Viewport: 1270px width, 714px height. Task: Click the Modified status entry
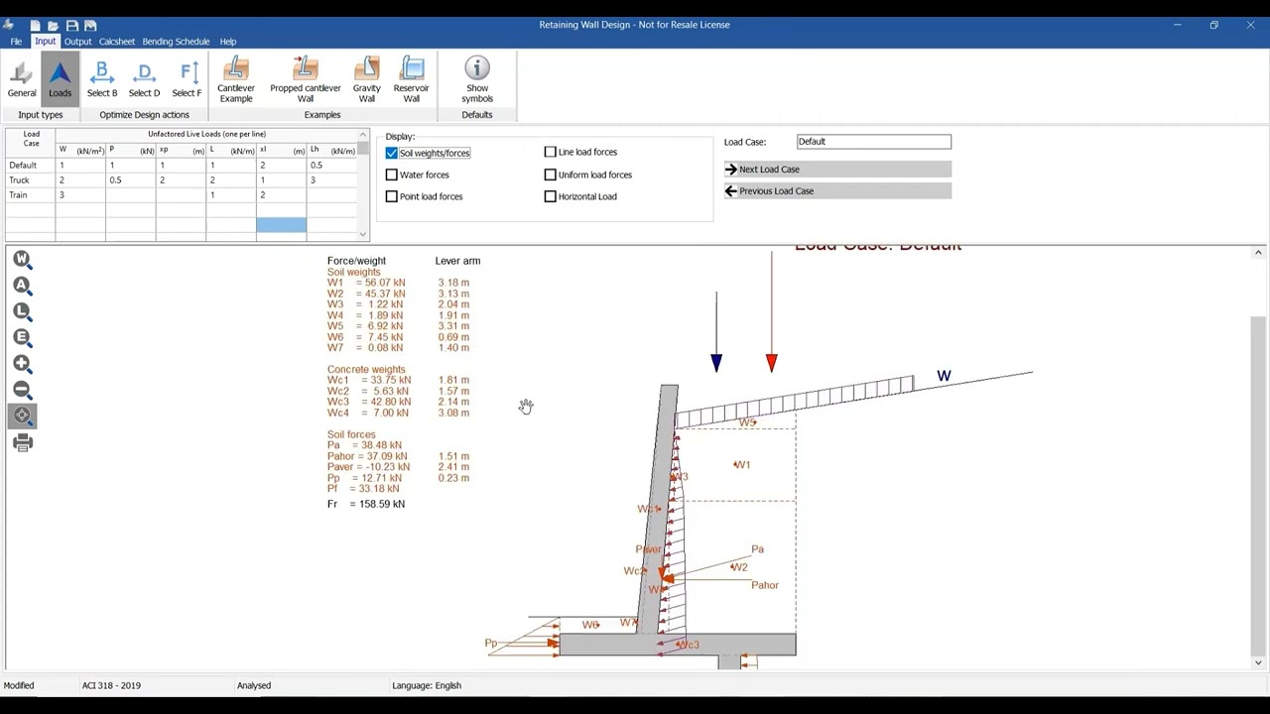click(x=19, y=685)
